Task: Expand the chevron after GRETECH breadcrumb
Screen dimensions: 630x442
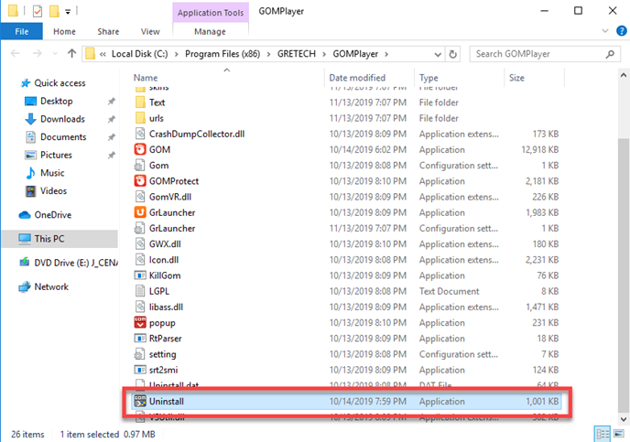Action: 324,54
